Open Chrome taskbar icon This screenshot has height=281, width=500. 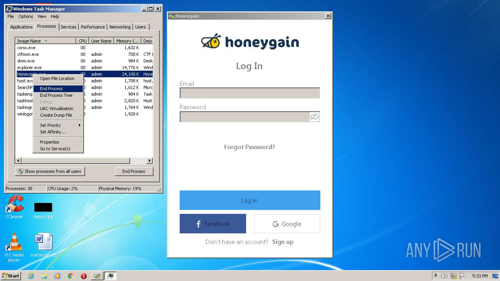(x=71, y=276)
